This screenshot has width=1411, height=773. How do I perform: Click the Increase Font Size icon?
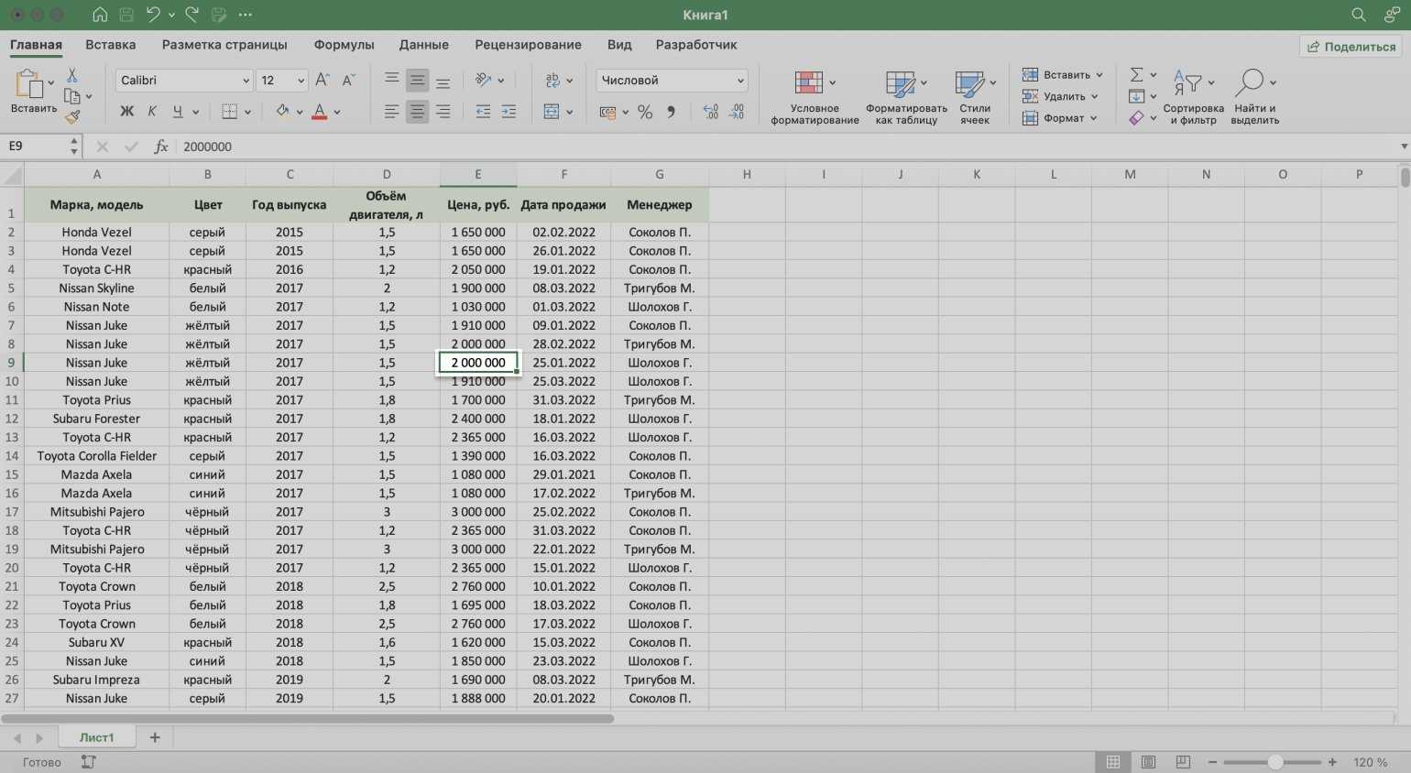[x=323, y=81]
